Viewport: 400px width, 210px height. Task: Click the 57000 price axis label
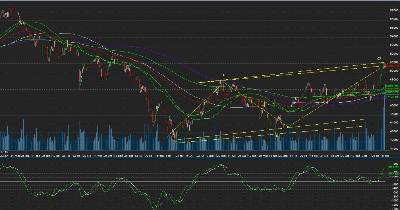pos(394,11)
